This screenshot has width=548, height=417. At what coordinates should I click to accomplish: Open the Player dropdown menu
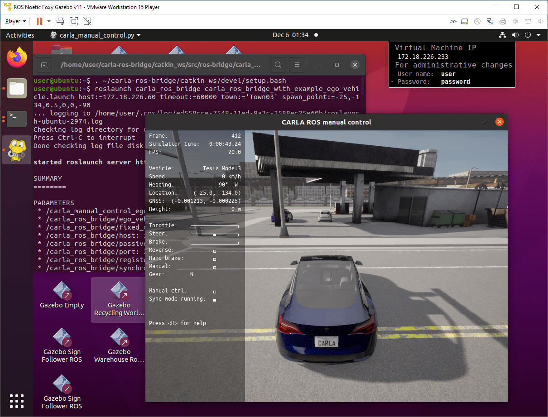point(15,21)
